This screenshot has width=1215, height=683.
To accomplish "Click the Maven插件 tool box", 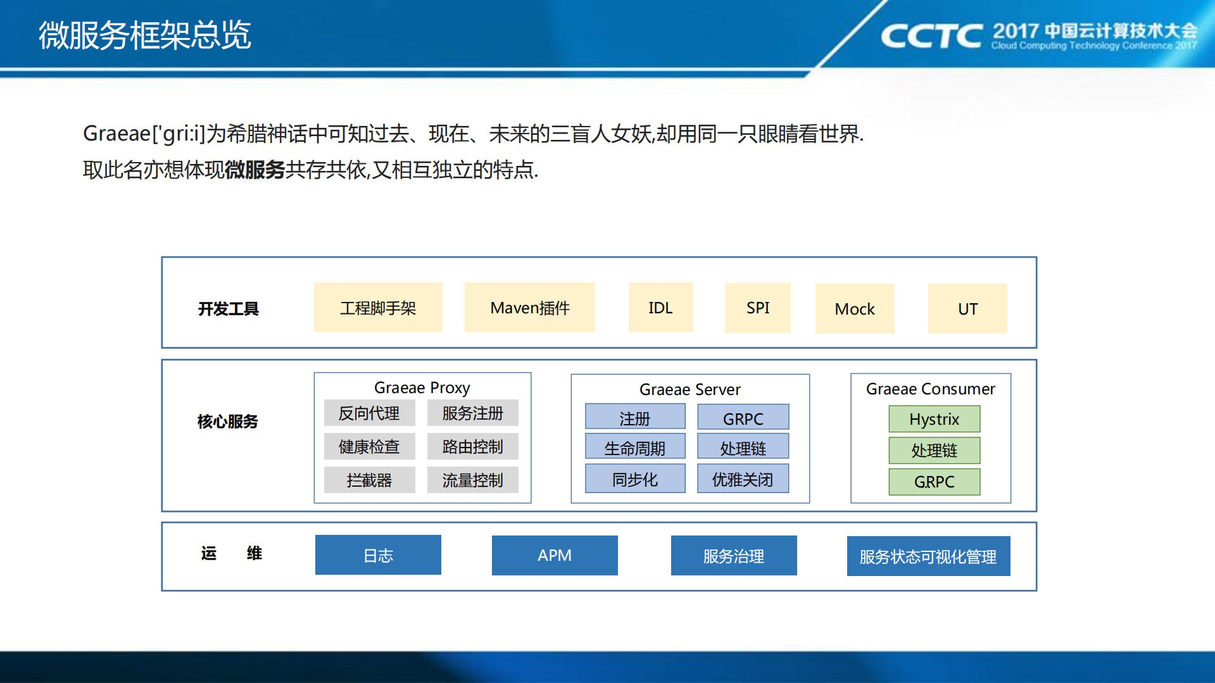I will 529,308.
